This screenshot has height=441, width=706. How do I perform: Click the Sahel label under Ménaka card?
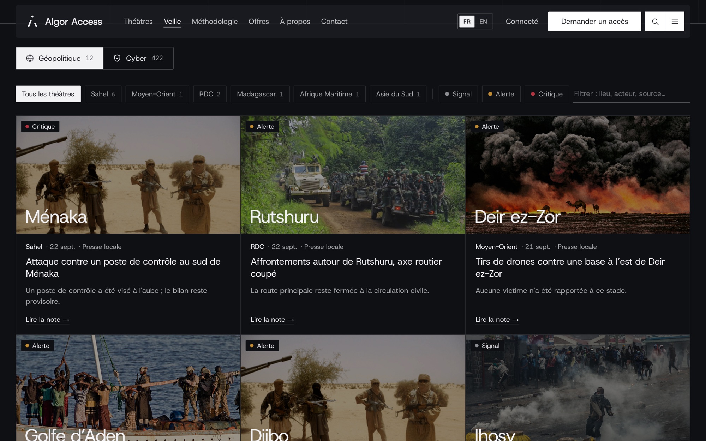[34, 247]
